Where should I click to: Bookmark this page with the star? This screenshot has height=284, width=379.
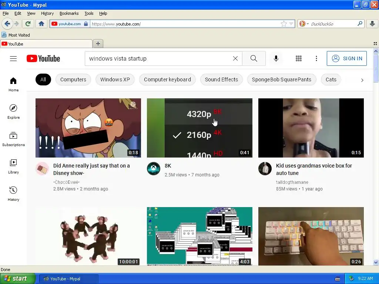pos(284,24)
